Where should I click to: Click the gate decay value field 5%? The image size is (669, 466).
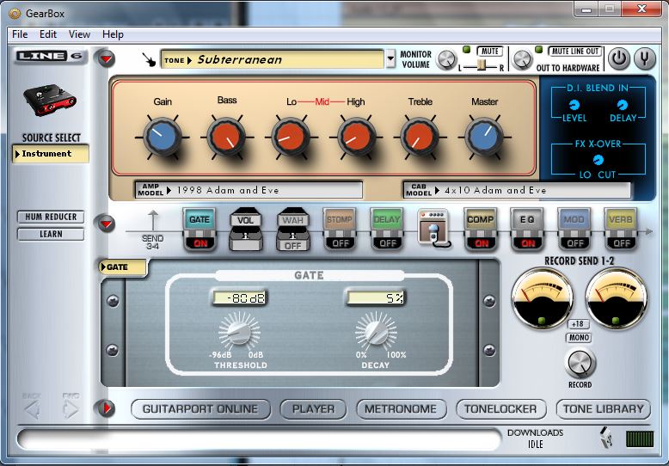coord(375,297)
